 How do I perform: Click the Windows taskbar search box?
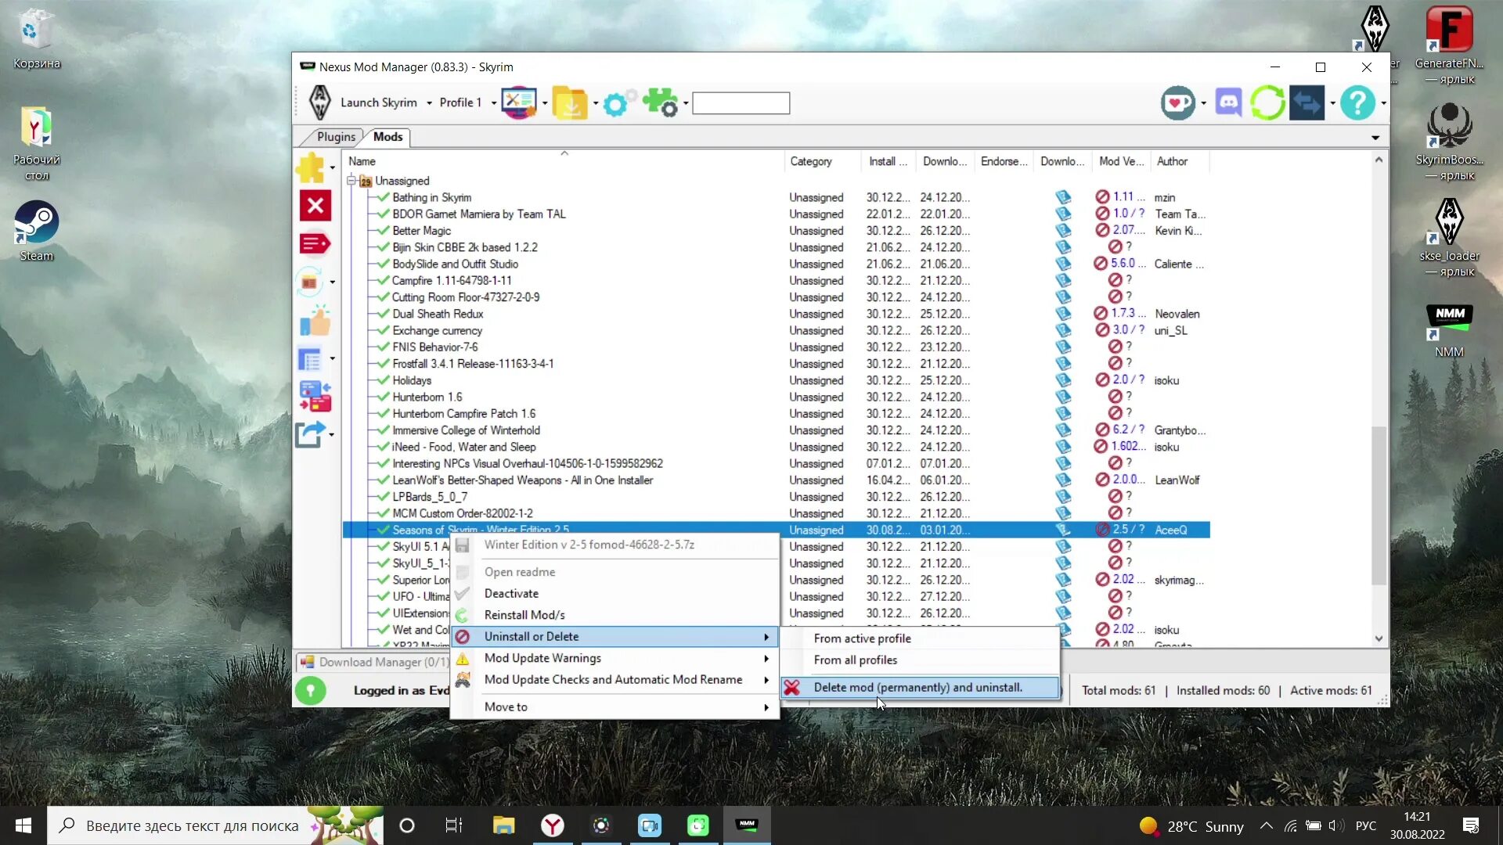click(x=215, y=825)
